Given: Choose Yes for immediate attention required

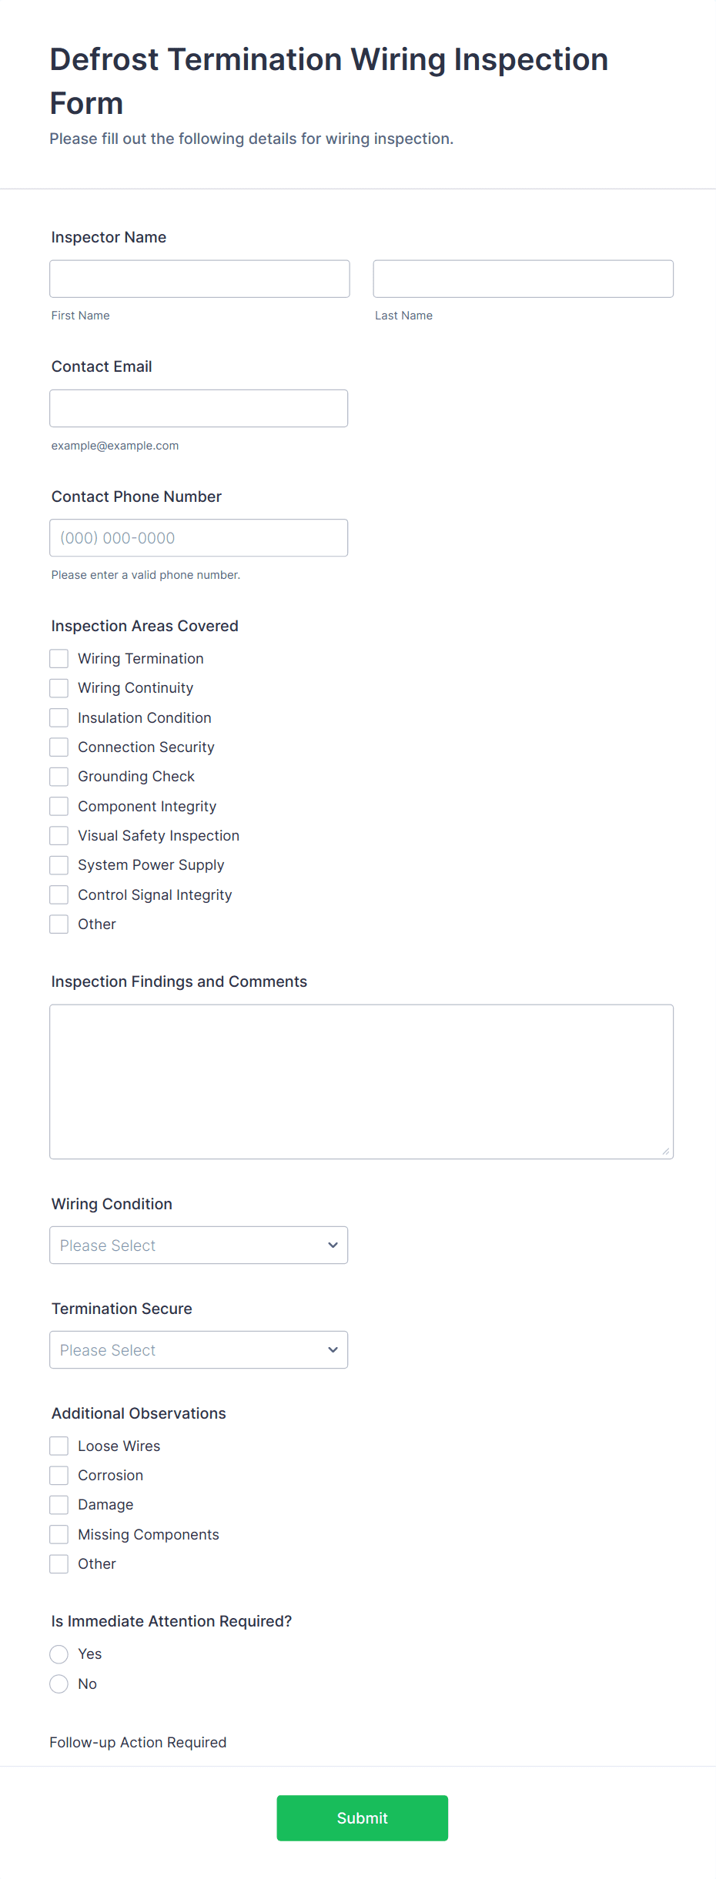Looking at the screenshot, I should coord(59,1654).
